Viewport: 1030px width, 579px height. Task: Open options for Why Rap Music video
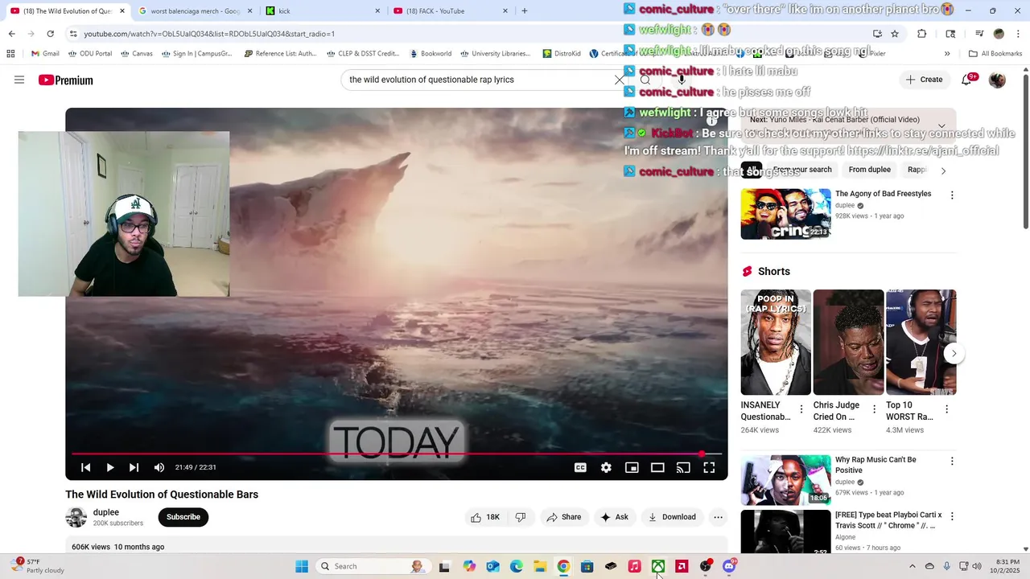coord(952,462)
